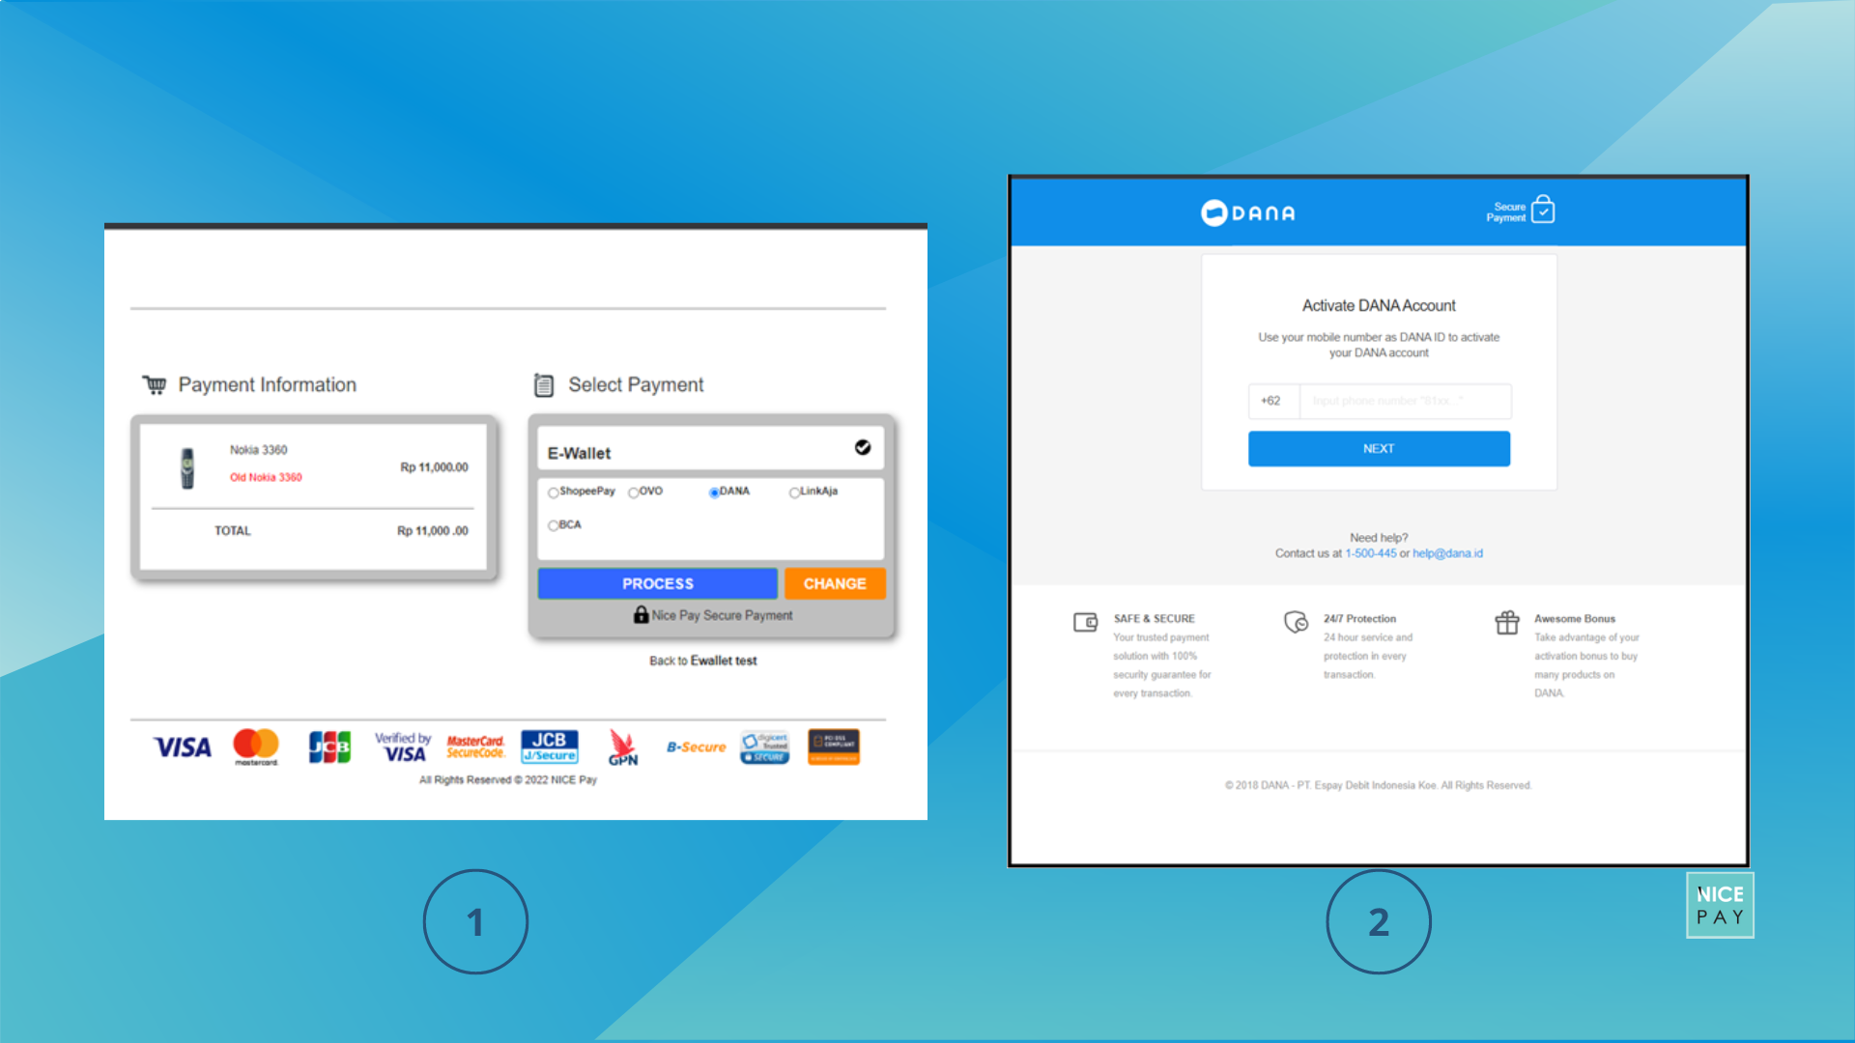Click the DANA header logo icon

pyautogui.click(x=1211, y=212)
